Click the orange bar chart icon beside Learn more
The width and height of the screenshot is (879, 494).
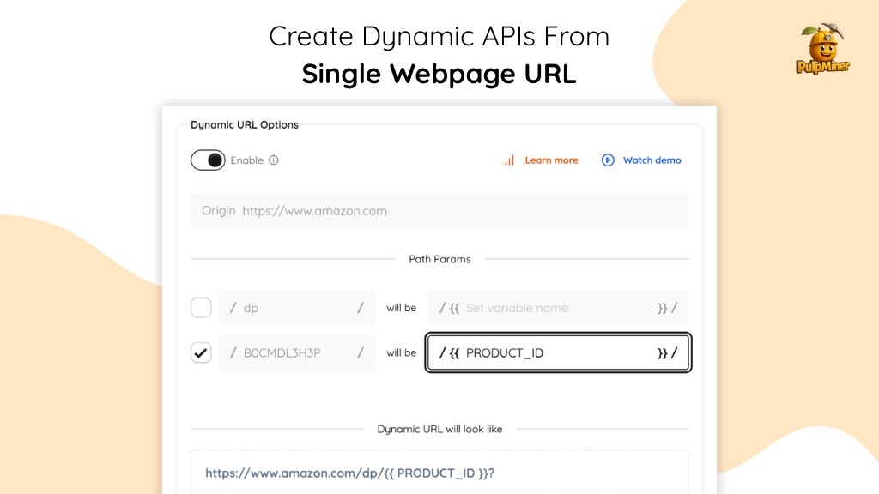(508, 160)
